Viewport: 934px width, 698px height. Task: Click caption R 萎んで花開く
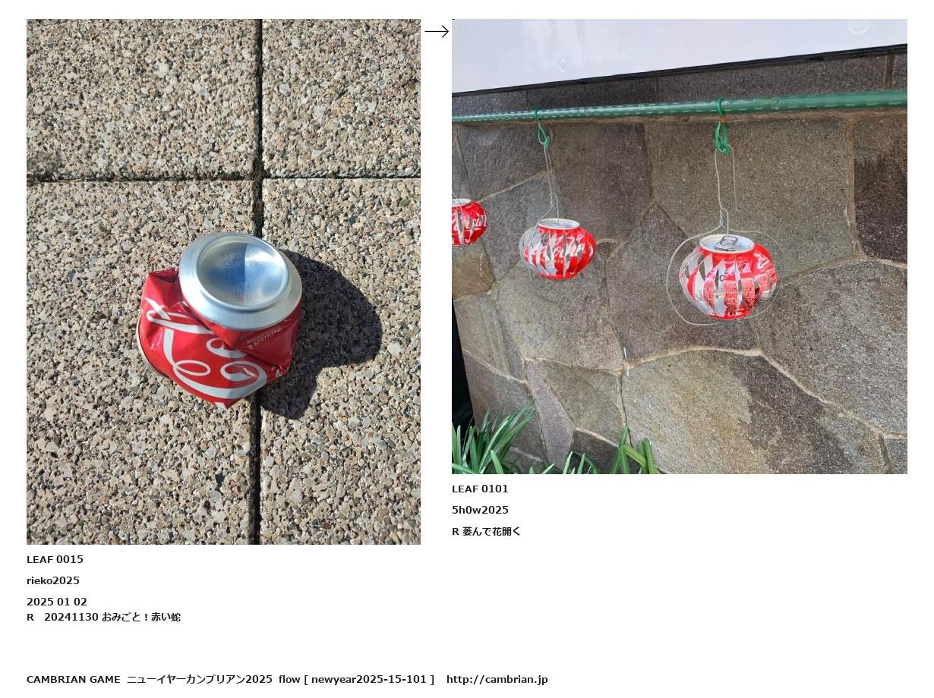click(486, 532)
